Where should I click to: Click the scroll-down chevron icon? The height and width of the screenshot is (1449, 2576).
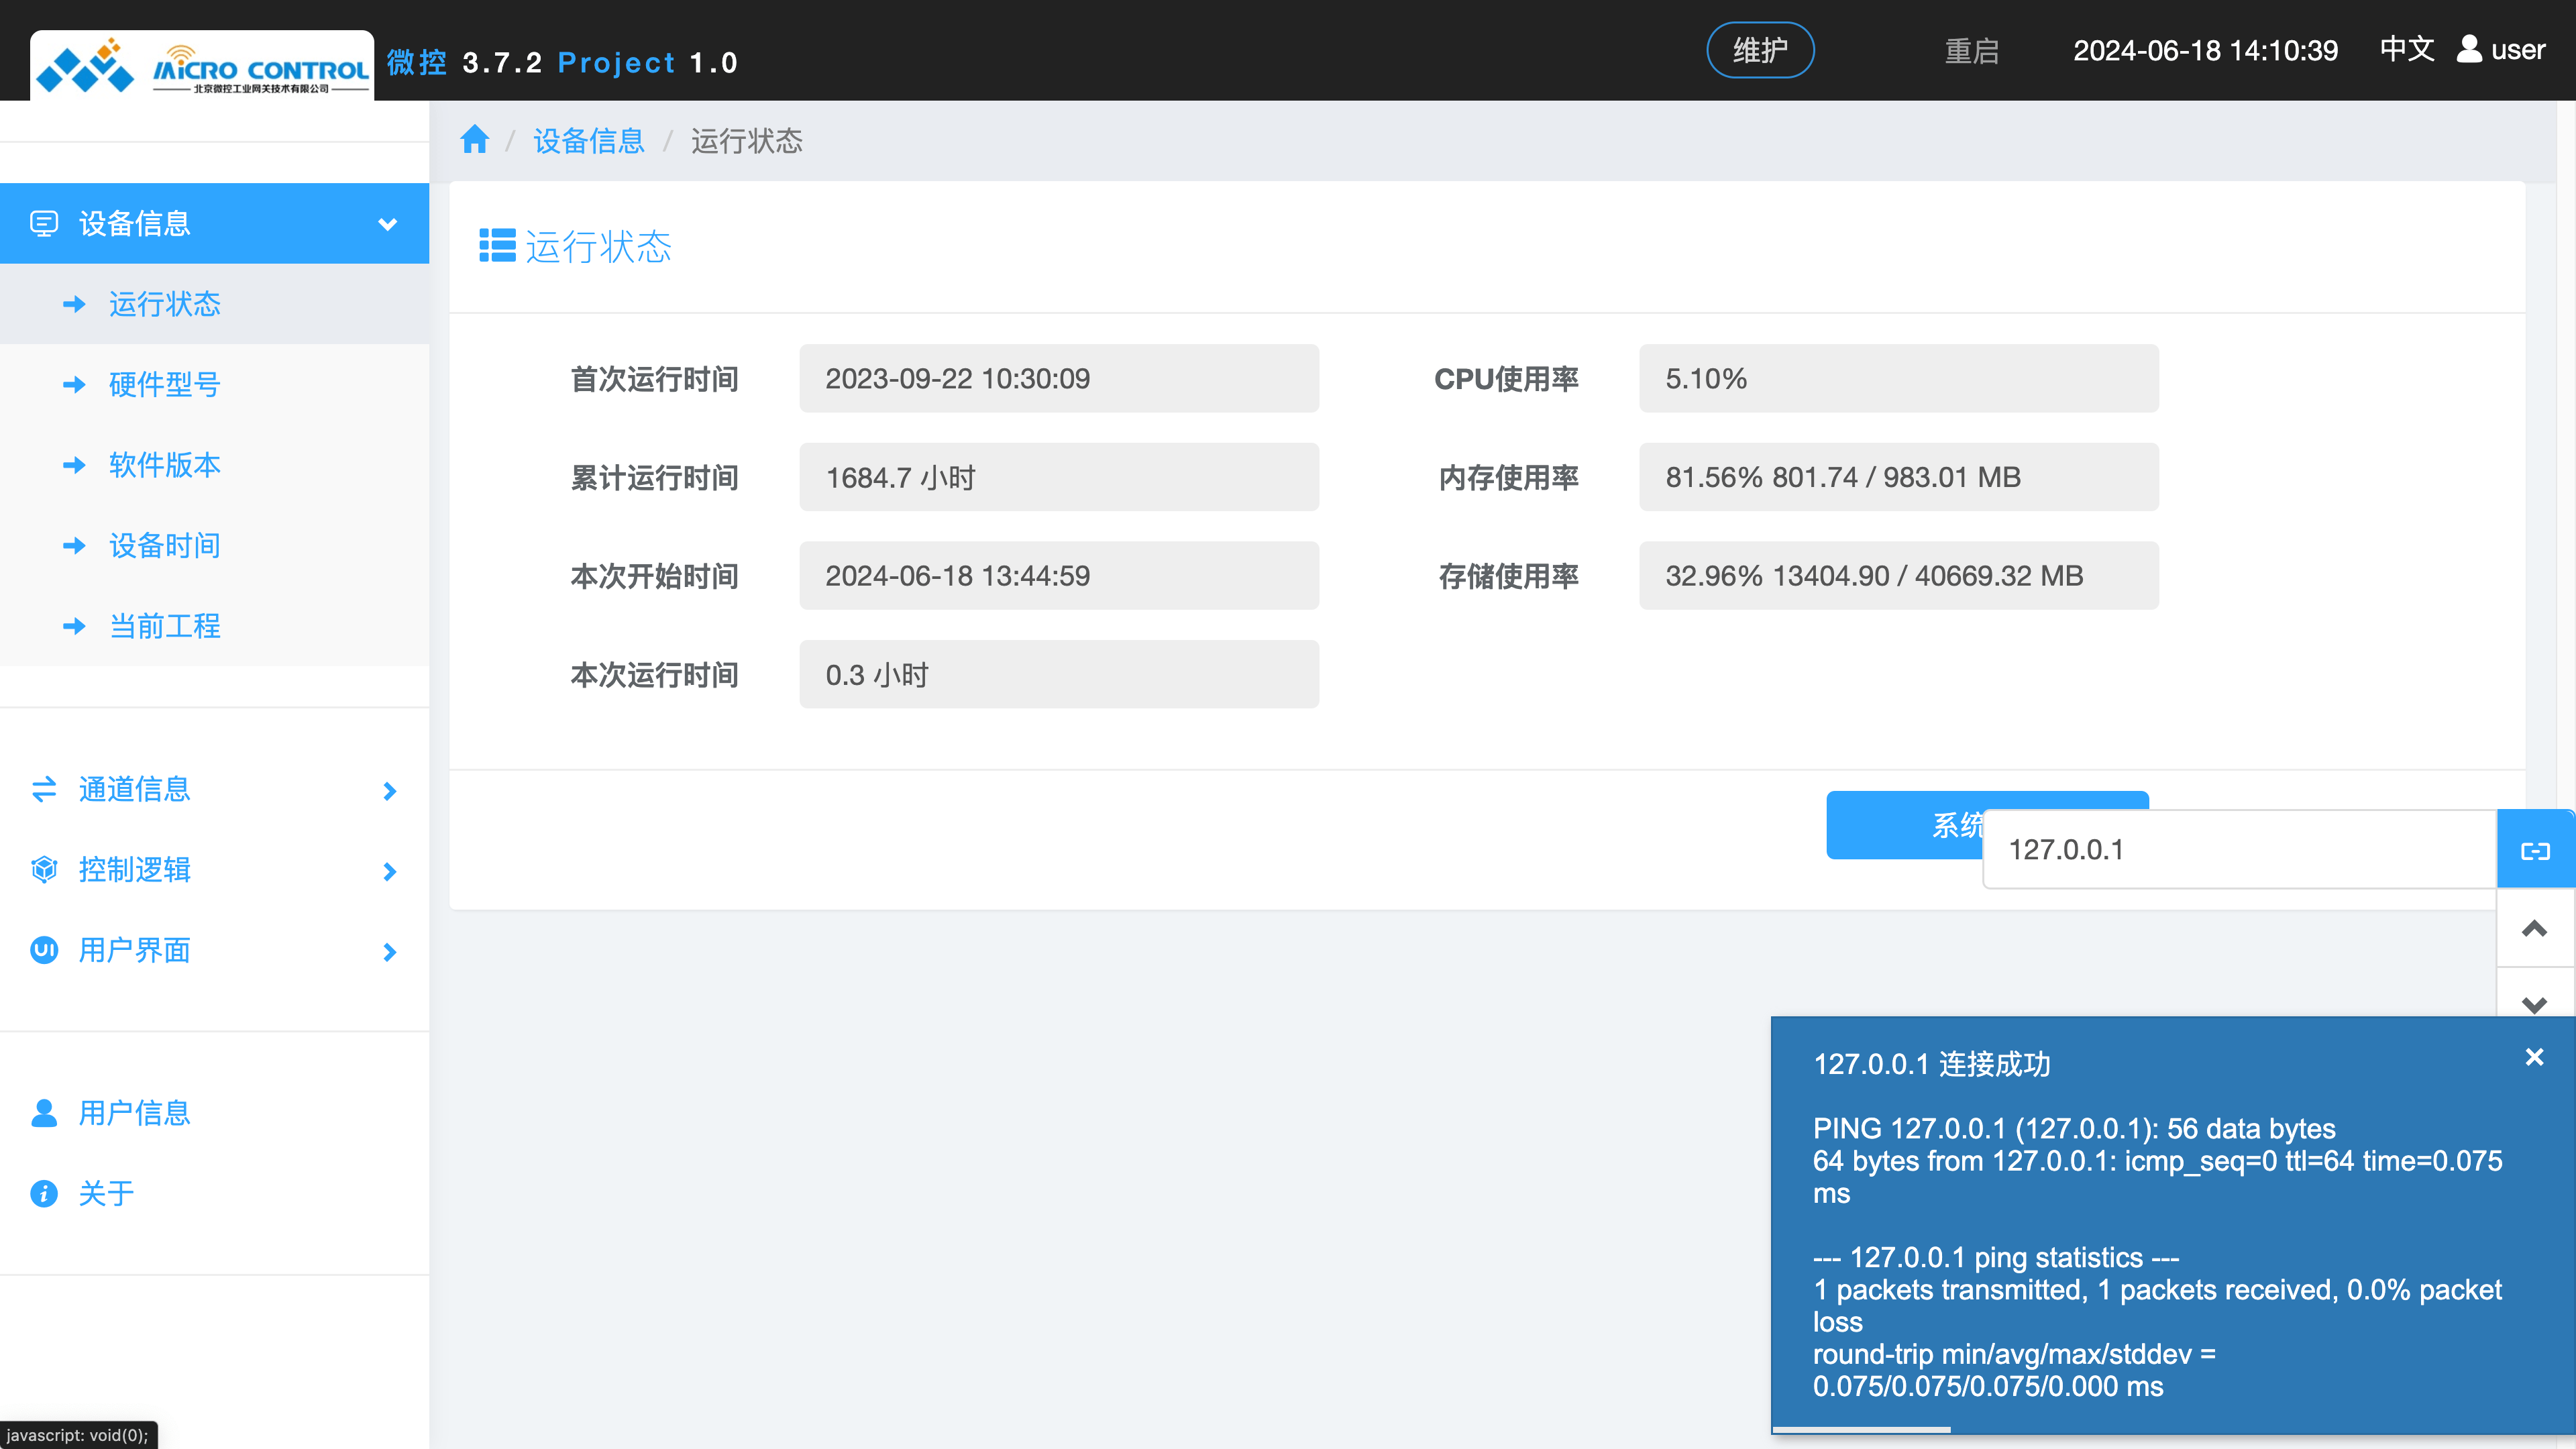pyautogui.click(x=2535, y=1002)
